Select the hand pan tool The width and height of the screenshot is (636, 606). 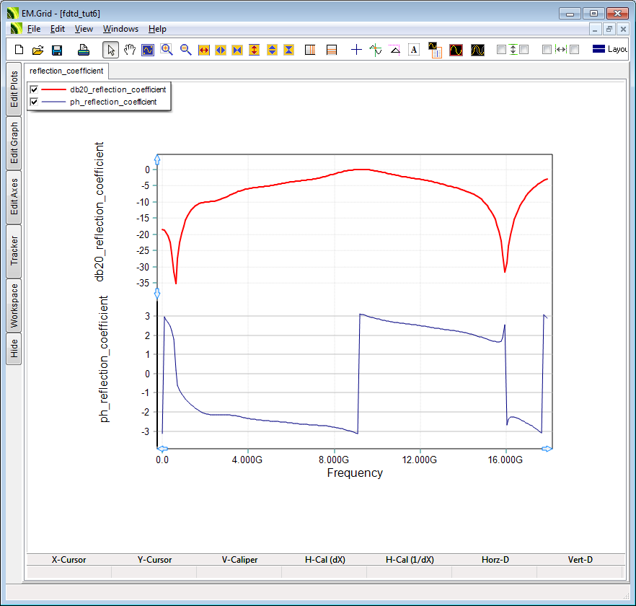130,50
